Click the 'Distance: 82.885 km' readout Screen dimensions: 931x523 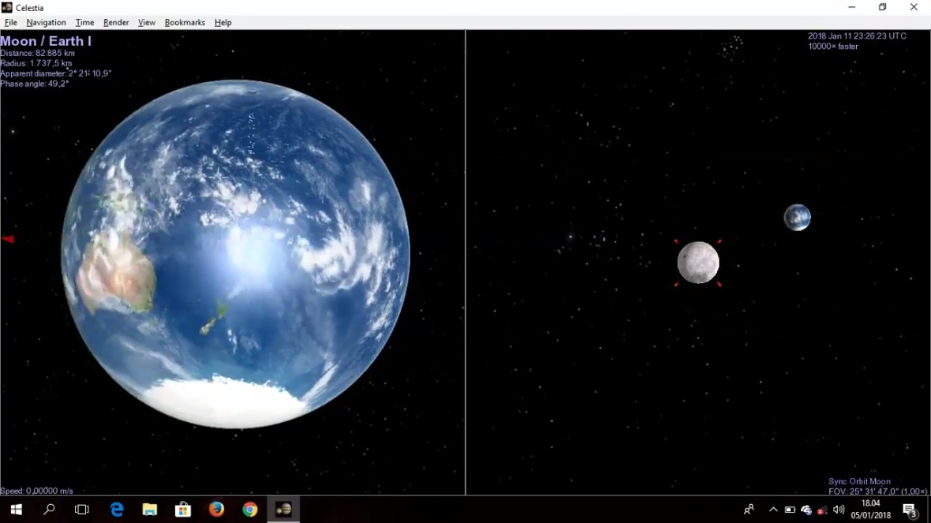(37, 53)
